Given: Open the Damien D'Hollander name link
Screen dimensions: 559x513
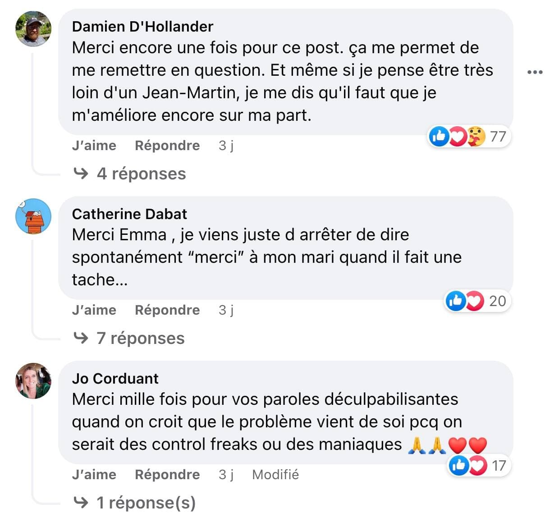Looking at the screenshot, I should [142, 27].
